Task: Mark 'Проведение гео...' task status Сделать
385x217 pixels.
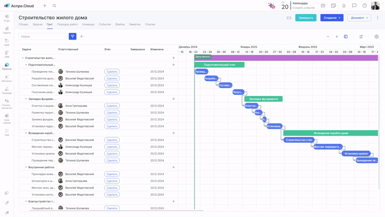Action: coord(112,71)
